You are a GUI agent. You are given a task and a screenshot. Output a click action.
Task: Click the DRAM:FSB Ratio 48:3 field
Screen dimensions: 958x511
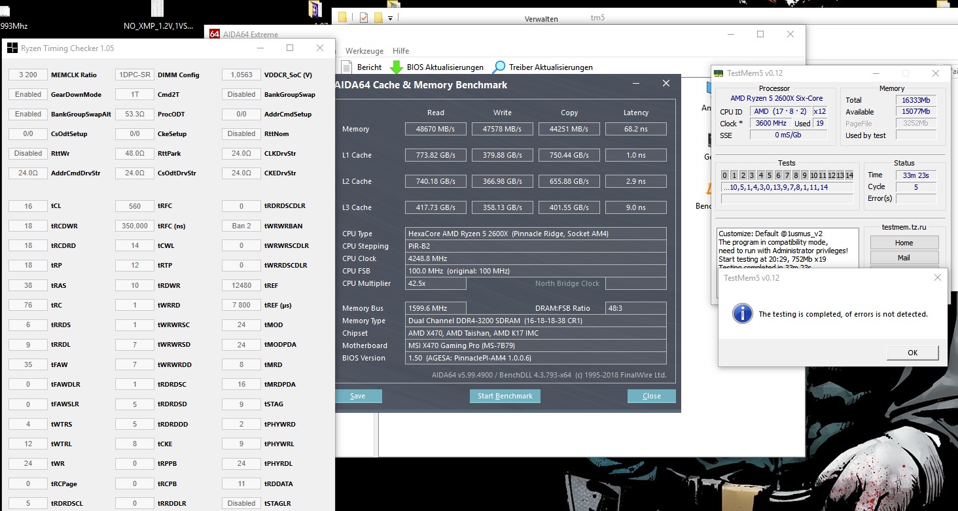tap(635, 308)
